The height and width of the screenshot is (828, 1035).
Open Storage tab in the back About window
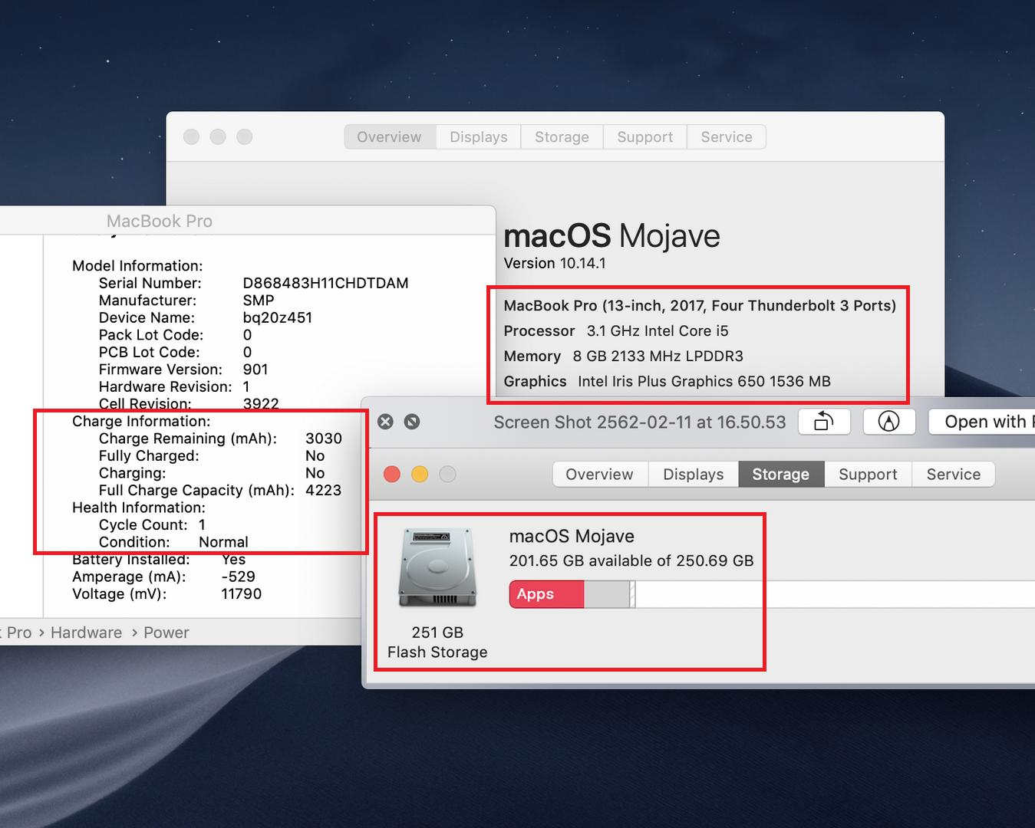[562, 137]
